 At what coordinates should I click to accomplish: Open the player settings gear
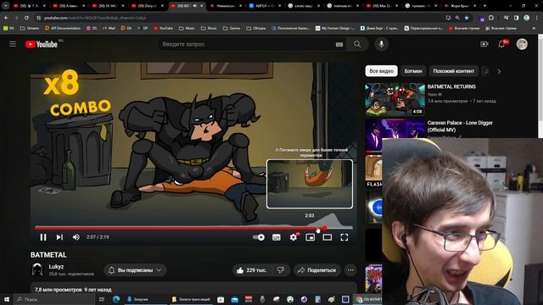[294, 237]
